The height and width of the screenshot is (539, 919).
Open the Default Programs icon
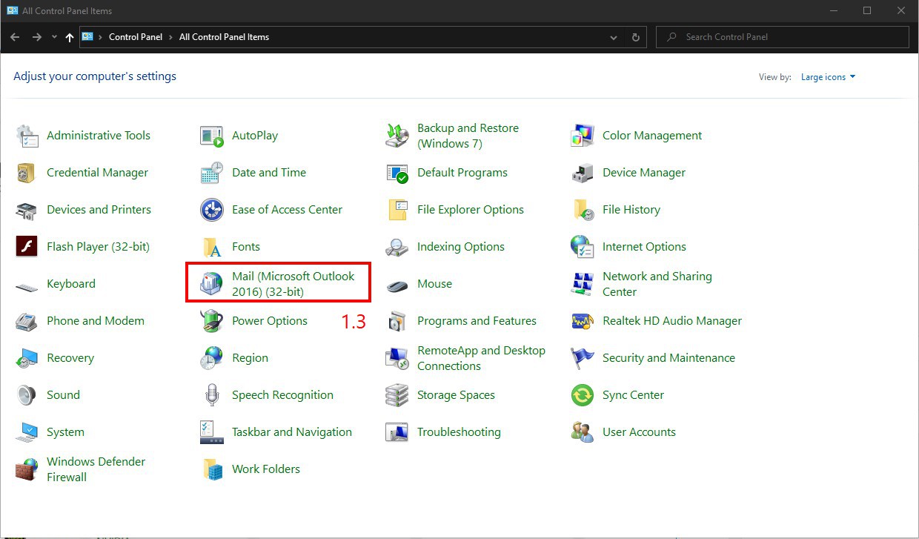click(x=397, y=173)
